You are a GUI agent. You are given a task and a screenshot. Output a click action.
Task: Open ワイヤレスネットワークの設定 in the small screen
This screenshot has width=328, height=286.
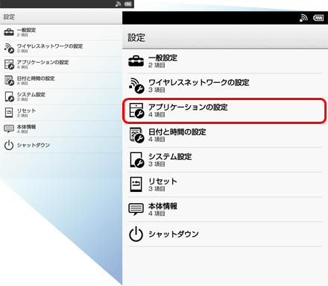pos(63,49)
